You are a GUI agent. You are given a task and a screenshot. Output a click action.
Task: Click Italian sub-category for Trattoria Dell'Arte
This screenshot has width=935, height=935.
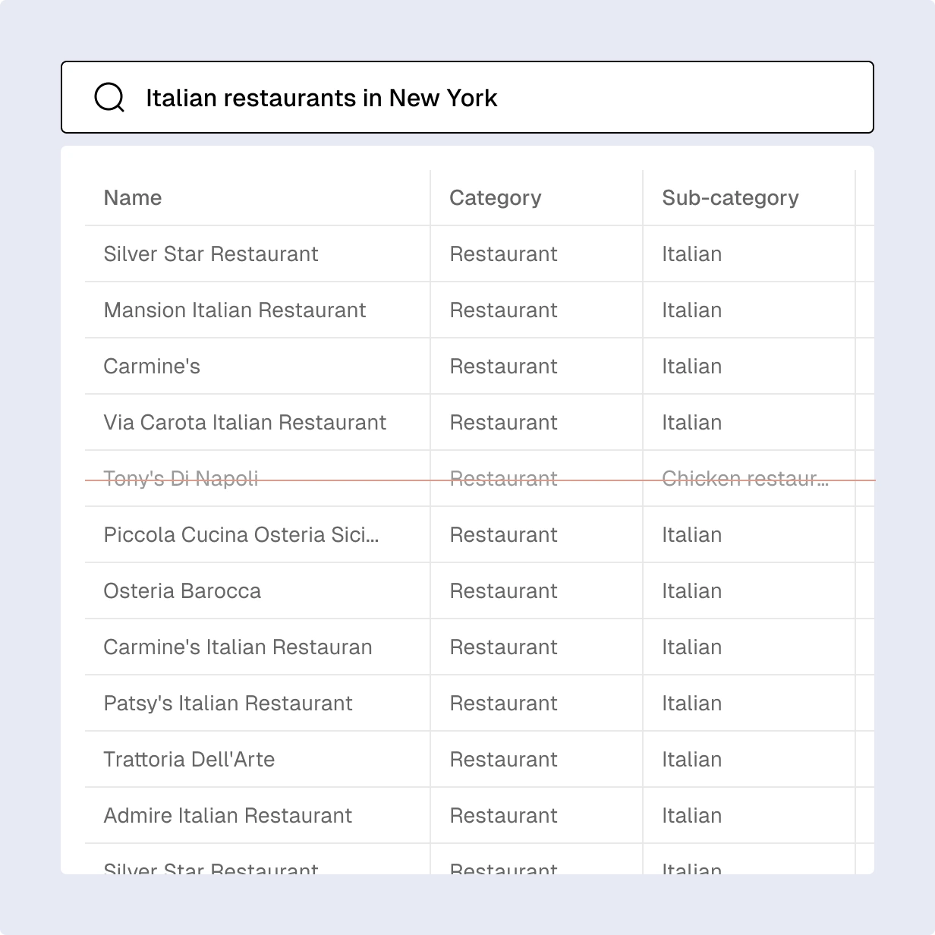(x=691, y=760)
